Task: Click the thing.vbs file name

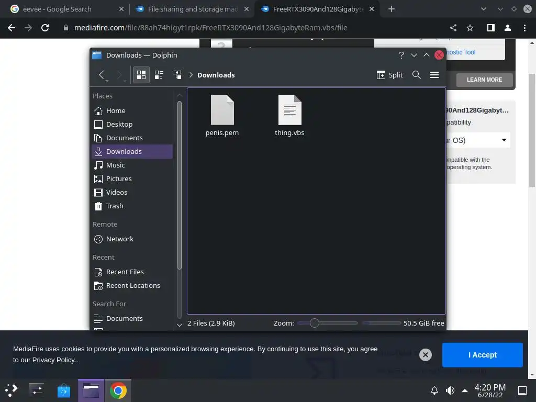Action: [289, 132]
